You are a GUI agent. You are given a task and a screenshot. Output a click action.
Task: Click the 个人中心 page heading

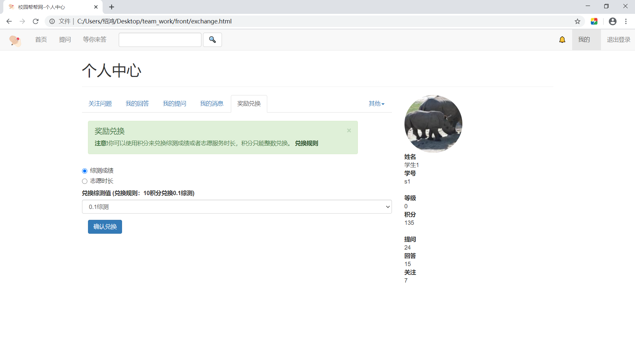pyautogui.click(x=112, y=71)
